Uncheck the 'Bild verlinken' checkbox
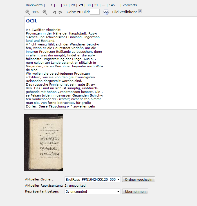This screenshot has height=206, width=197. 140,12
